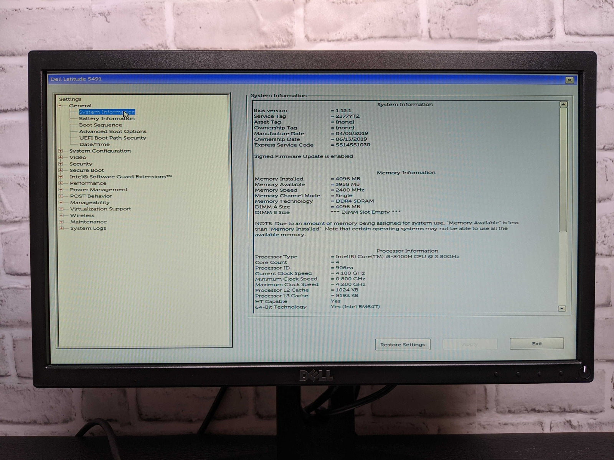Expand the Virtualization Support node

click(x=61, y=209)
